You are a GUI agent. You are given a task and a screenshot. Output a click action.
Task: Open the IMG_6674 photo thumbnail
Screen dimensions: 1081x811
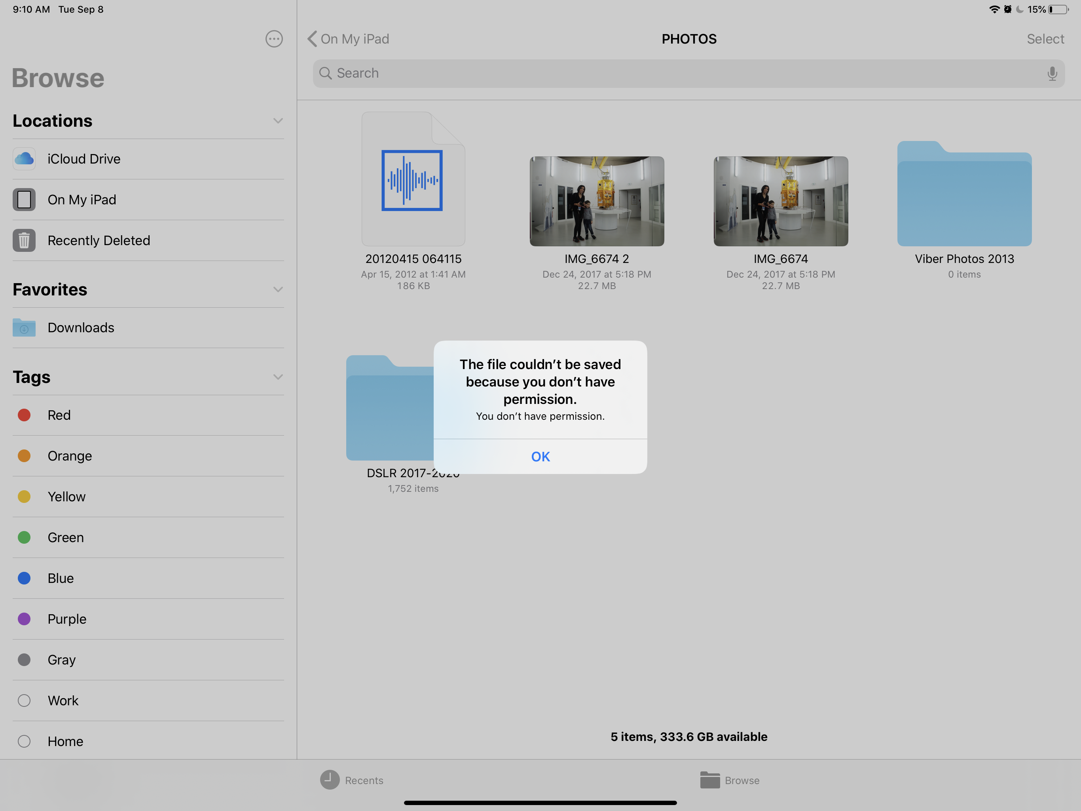(x=780, y=201)
